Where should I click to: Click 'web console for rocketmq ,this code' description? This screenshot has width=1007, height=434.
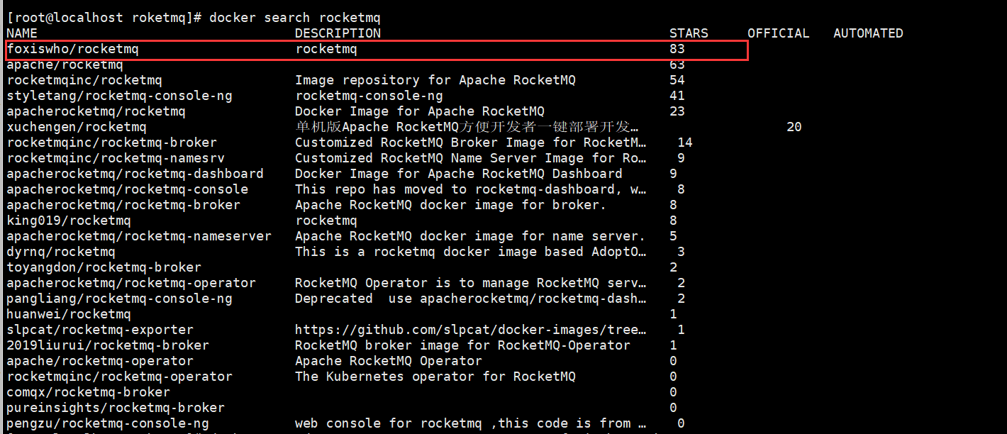[x=470, y=423]
